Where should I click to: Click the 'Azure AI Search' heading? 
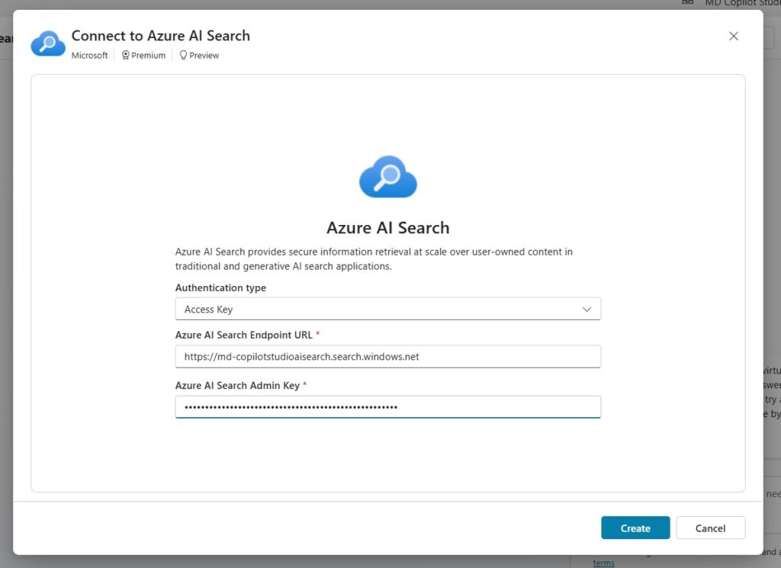click(388, 227)
